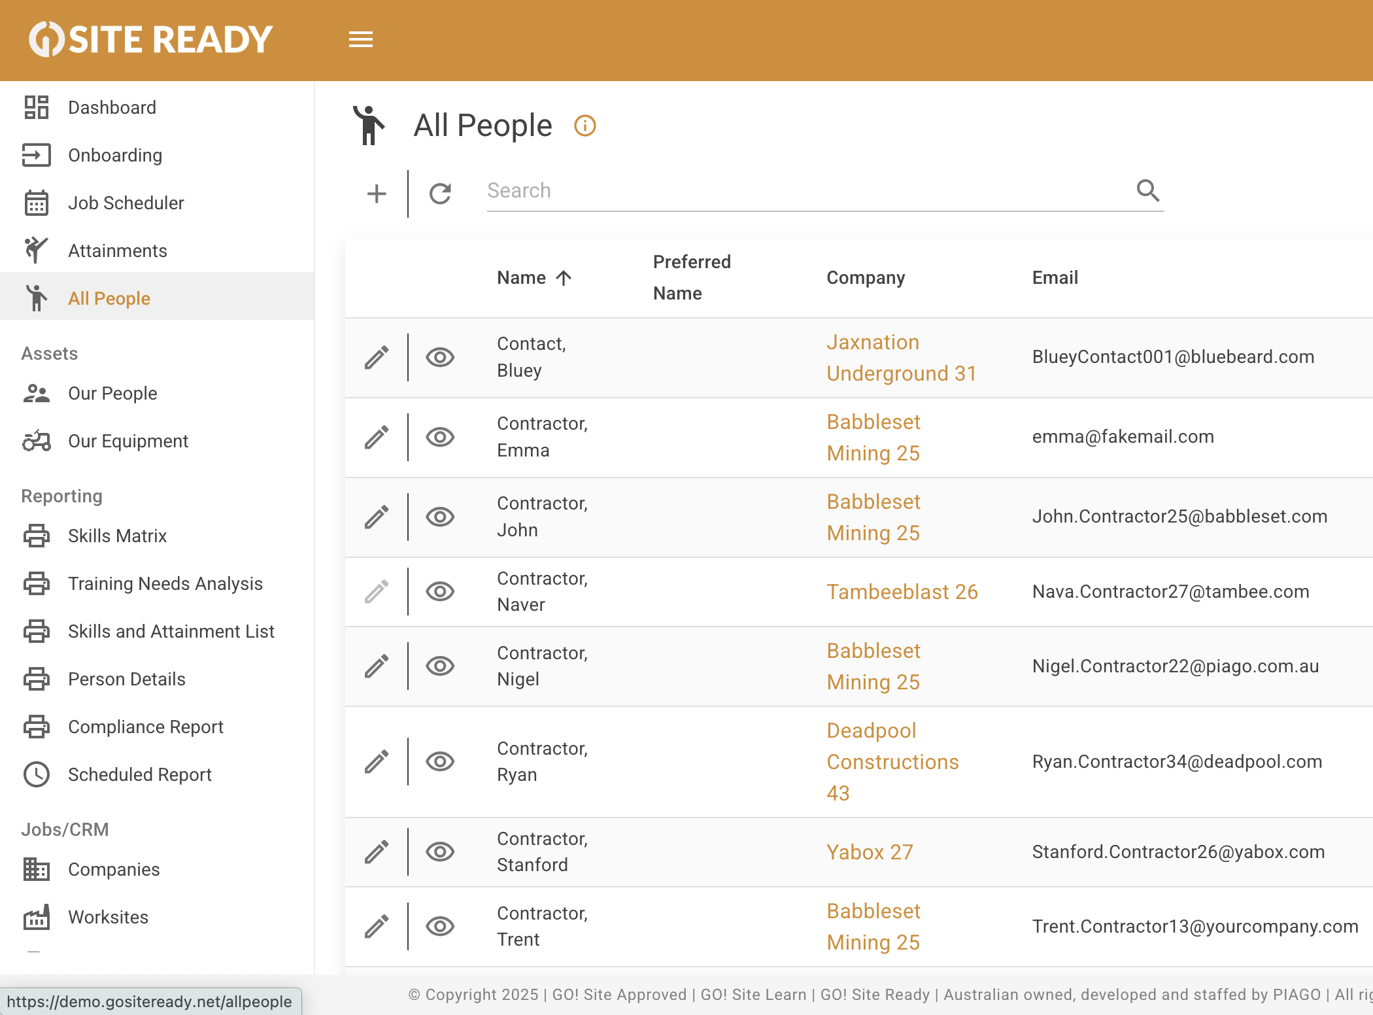Open Our Equipment under Assets
The width and height of the screenshot is (1373, 1015).
[157, 441]
